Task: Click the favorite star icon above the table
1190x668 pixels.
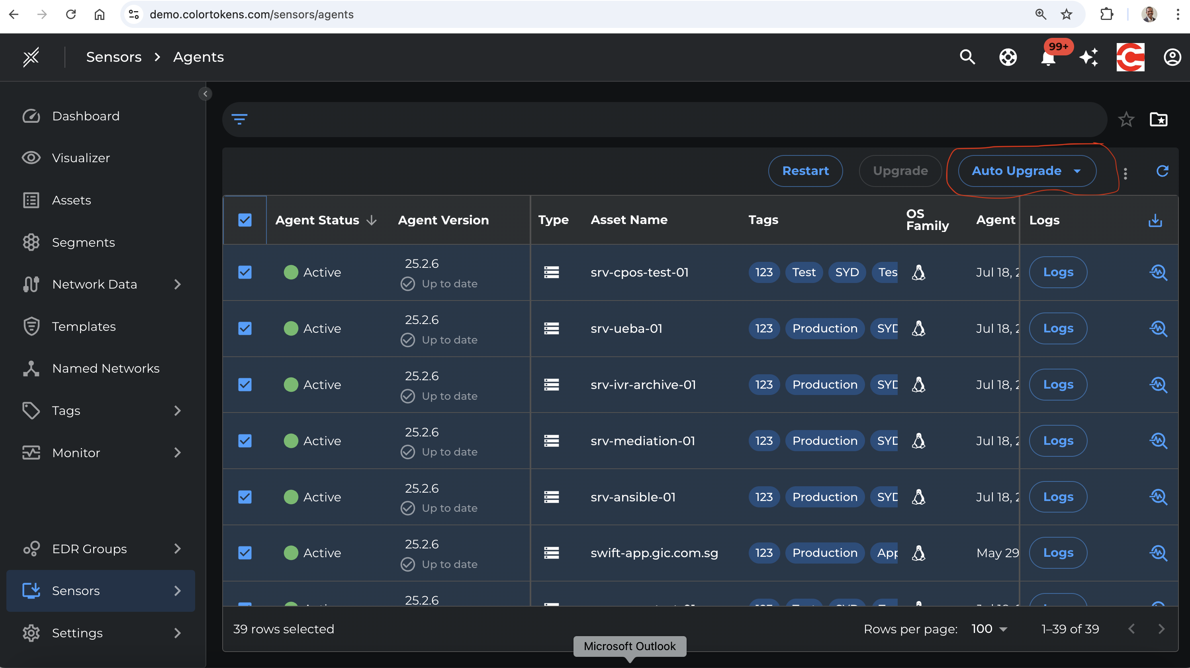Action: [x=1126, y=119]
